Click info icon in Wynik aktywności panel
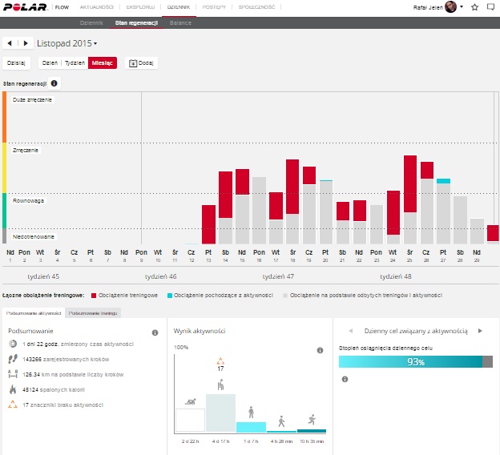500x455 pixels. pos(320,332)
